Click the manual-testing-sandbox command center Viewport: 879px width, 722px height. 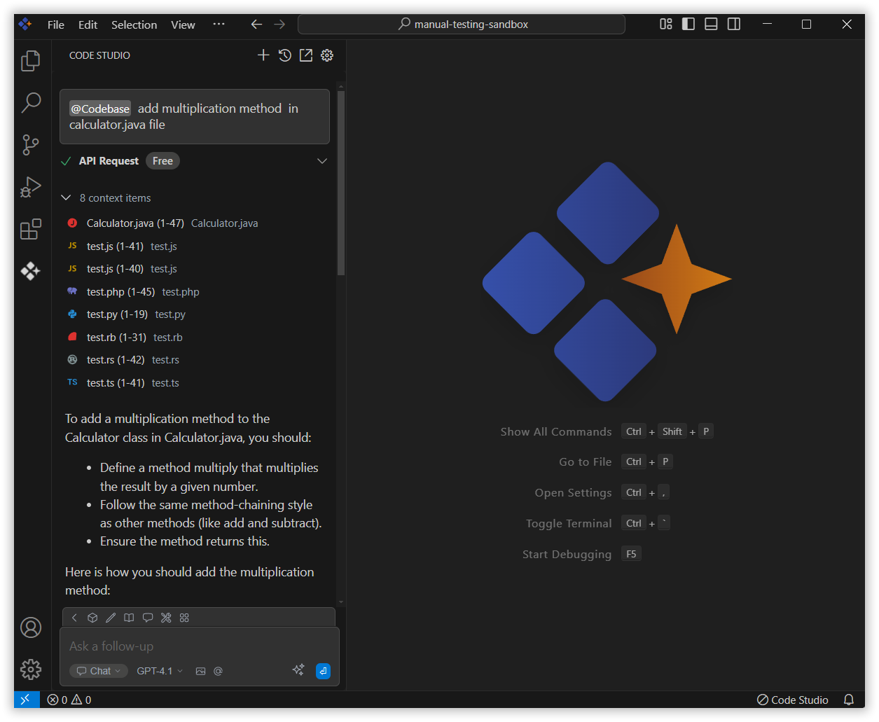(462, 25)
